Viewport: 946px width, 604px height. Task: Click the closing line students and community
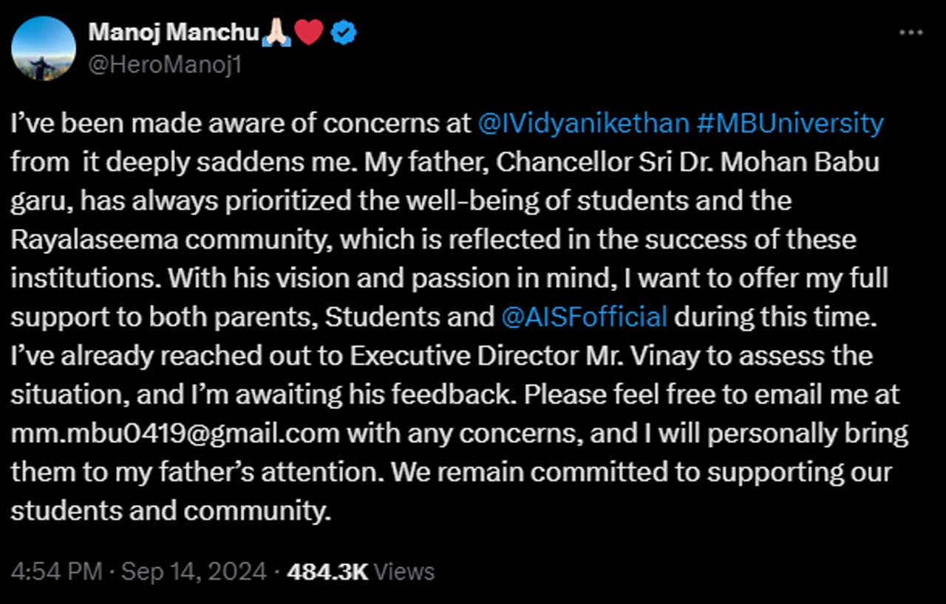[x=171, y=511]
